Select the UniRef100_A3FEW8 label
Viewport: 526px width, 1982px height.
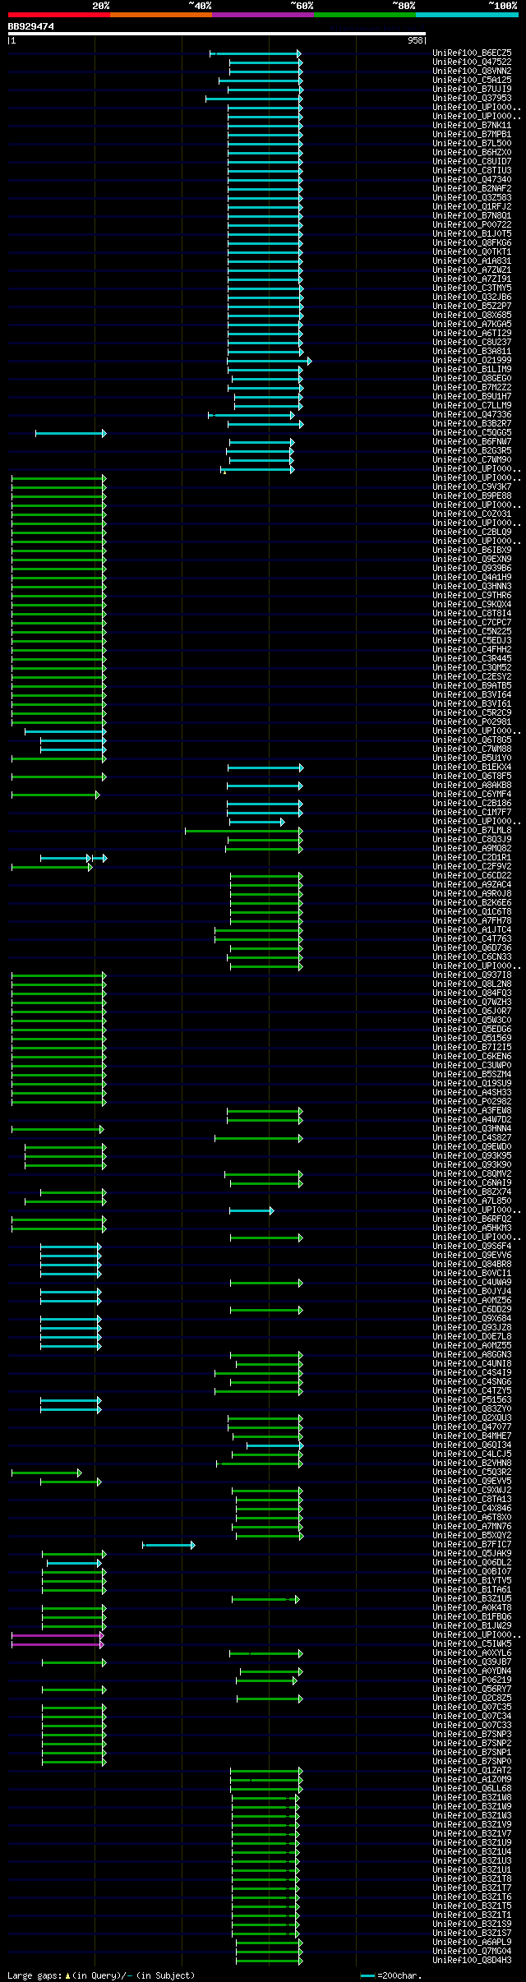[472, 1111]
